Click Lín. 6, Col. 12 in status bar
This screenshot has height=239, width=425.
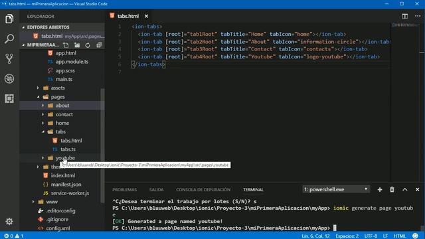click(315, 236)
